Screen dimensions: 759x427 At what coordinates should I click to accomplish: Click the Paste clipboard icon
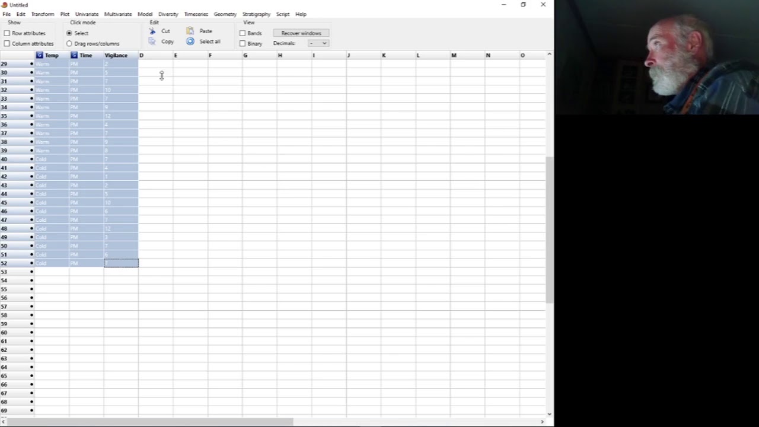click(x=190, y=31)
